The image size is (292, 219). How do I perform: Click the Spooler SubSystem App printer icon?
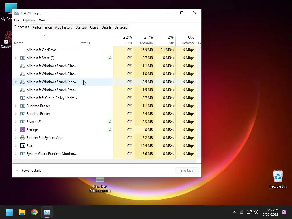[x=22, y=138]
